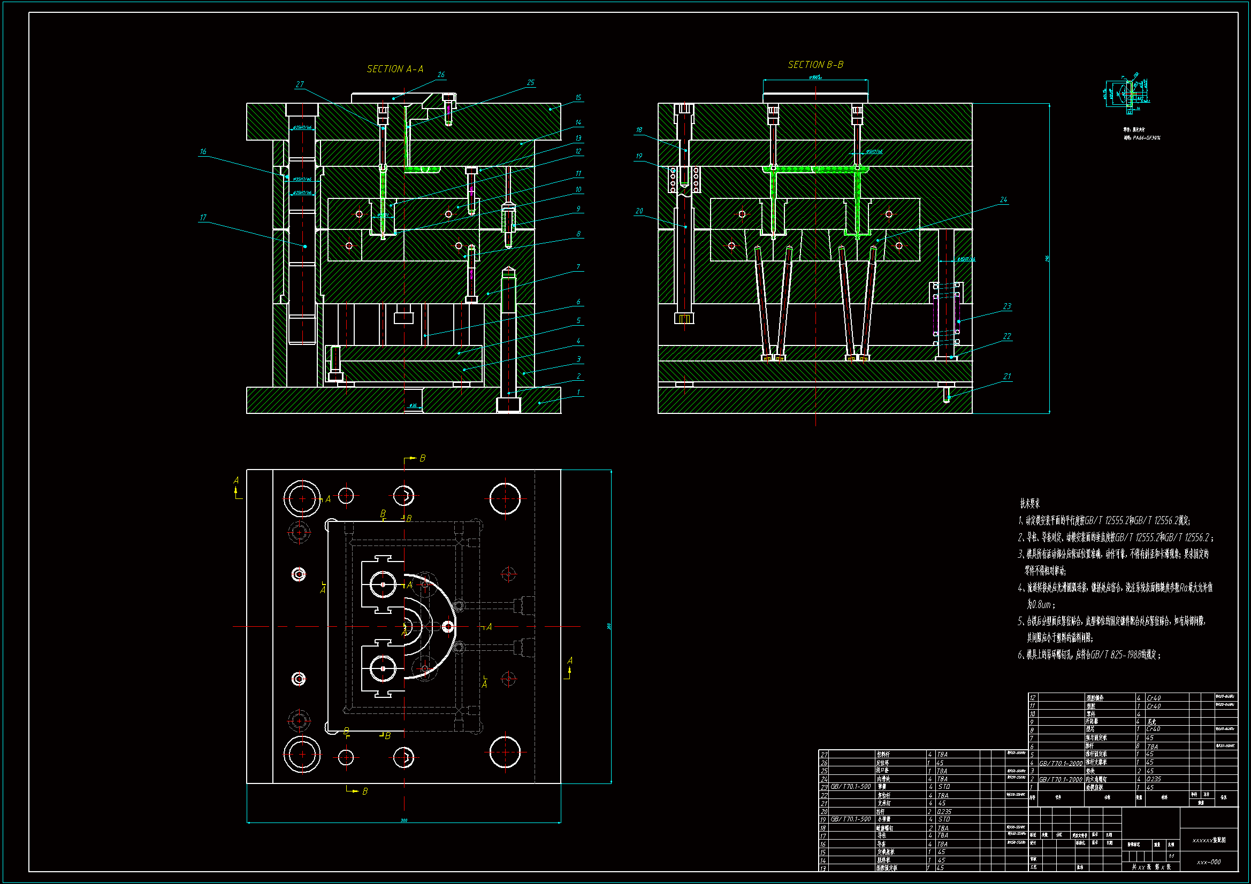Click the 技术要求 technical requirements heading

pos(1029,504)
